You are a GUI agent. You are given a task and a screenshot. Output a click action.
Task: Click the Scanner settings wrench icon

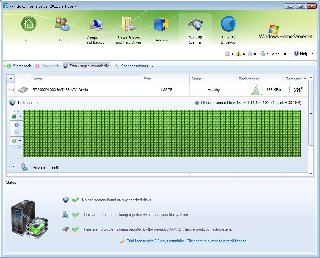pyautogui.click(x=117, y=66)
